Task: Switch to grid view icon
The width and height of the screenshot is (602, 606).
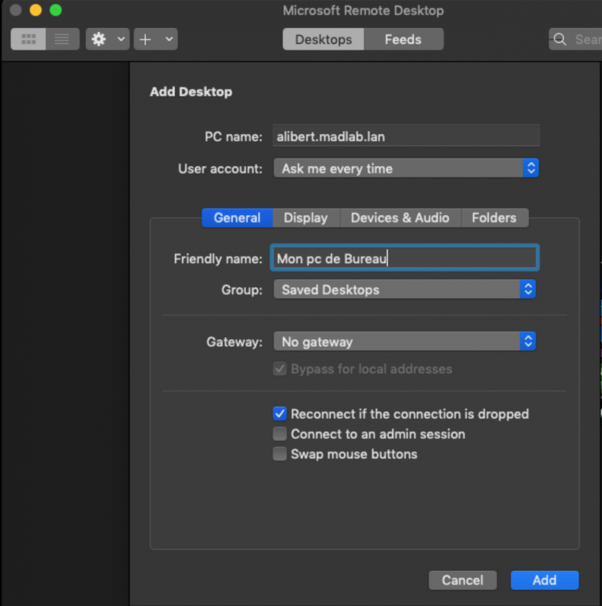Action: point(28,39)
